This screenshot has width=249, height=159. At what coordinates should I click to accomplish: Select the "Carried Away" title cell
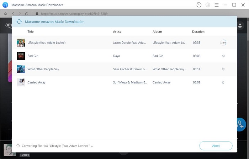point(37,82)
